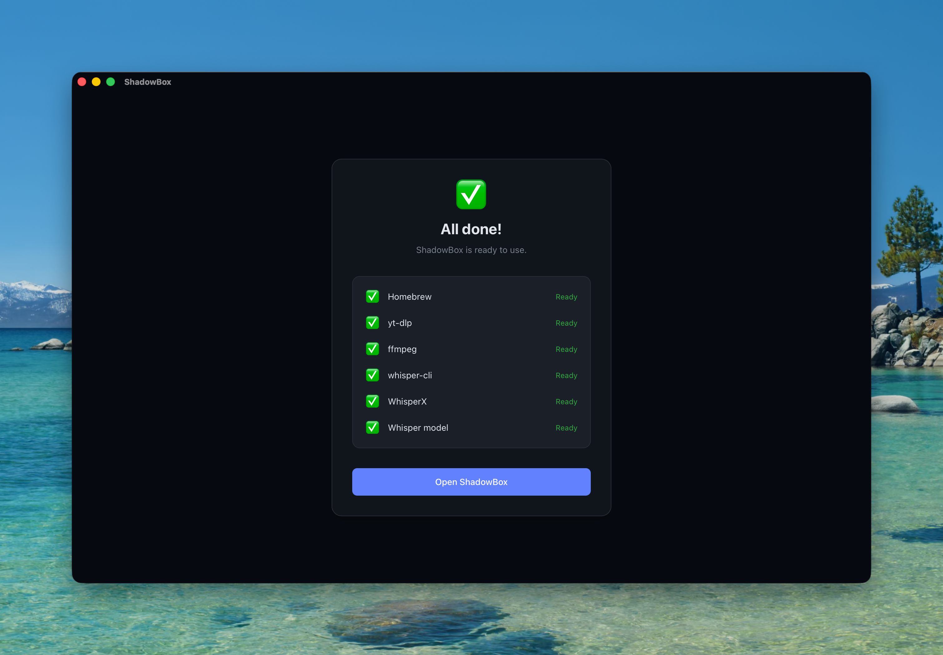
Task: Click the 'ShadowBox is ready to use.' subtitle
Action: (471, 250)
